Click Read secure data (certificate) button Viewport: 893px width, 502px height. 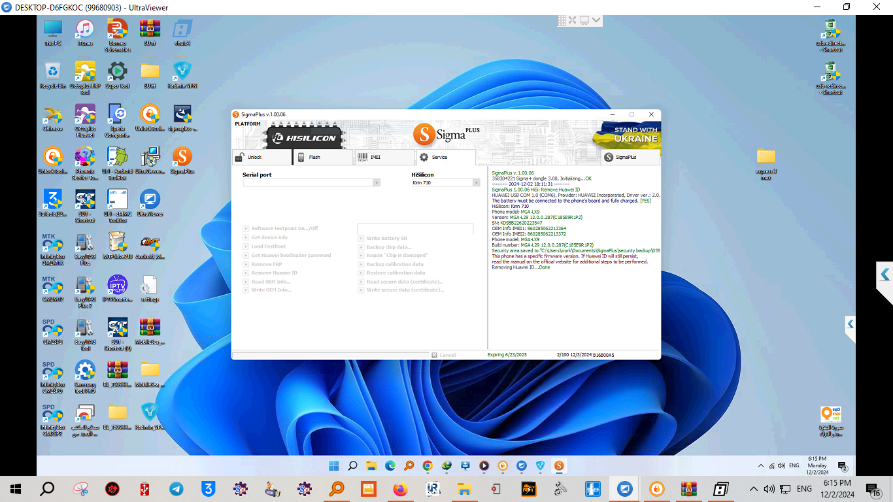[401, 282]
